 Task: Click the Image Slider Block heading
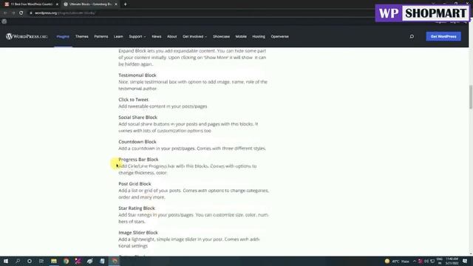[x=138, y=233]
